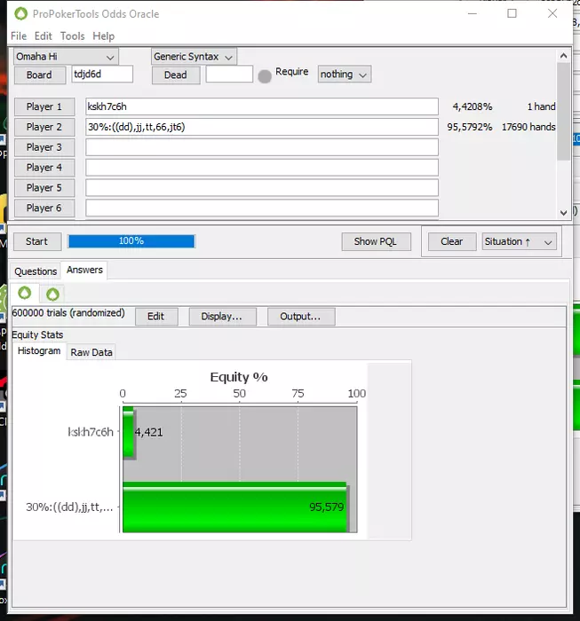This screenshot has height=621, width=580.
Task: Click the Board button
Action: coord(40,75)
